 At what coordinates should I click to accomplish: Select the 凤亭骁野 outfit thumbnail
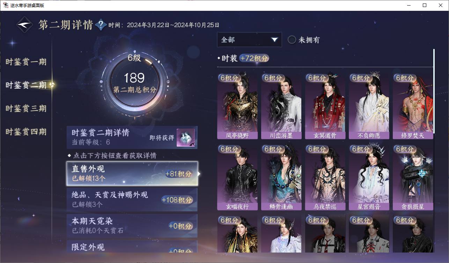tap(237, 106)
